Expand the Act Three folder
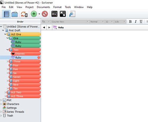The image size is (148, 122). pyautogui.click(x=5, y=96)
